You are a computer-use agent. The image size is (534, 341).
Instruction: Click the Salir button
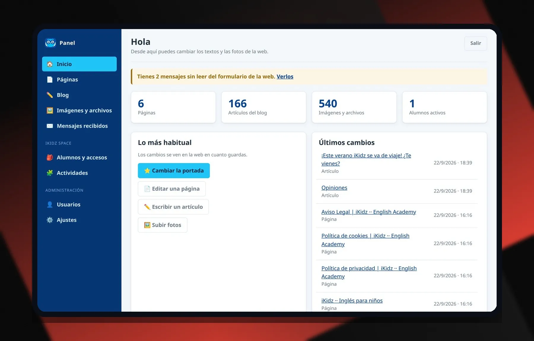tap(476, 43)
